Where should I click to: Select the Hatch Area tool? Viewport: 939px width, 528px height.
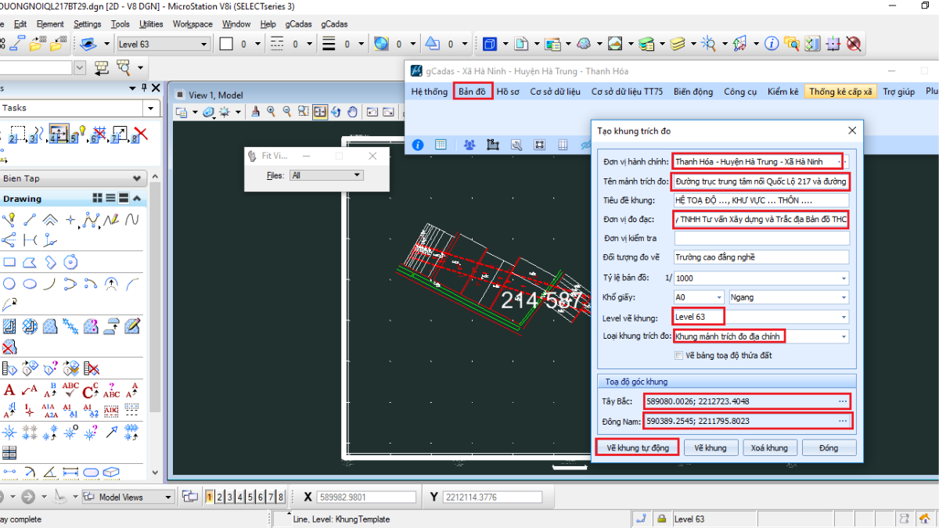point(9,325)
